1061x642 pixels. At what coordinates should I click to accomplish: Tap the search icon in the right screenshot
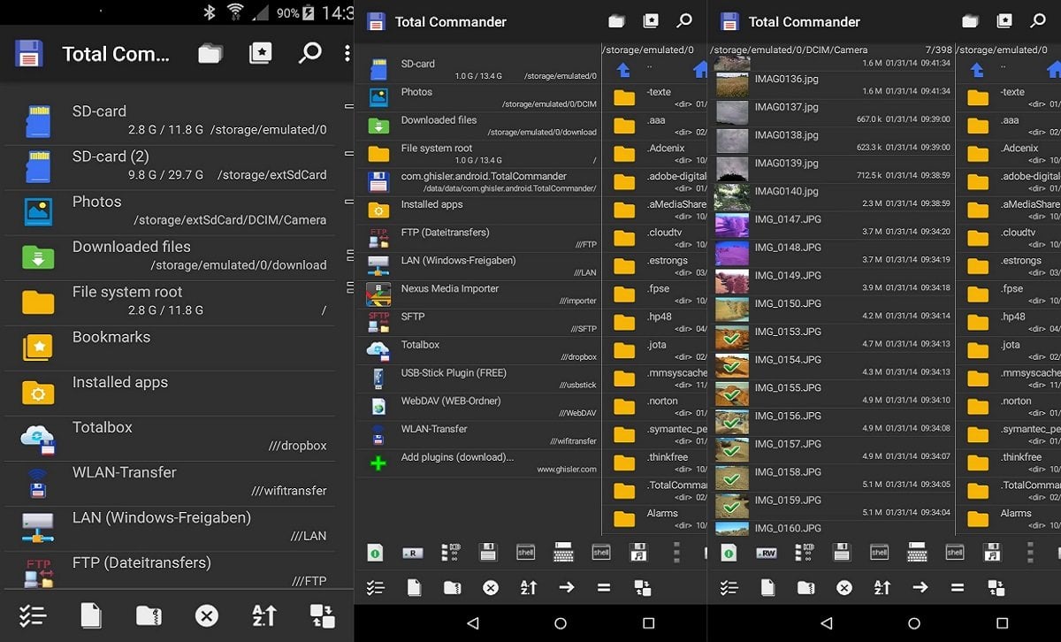pos(1038,21)
